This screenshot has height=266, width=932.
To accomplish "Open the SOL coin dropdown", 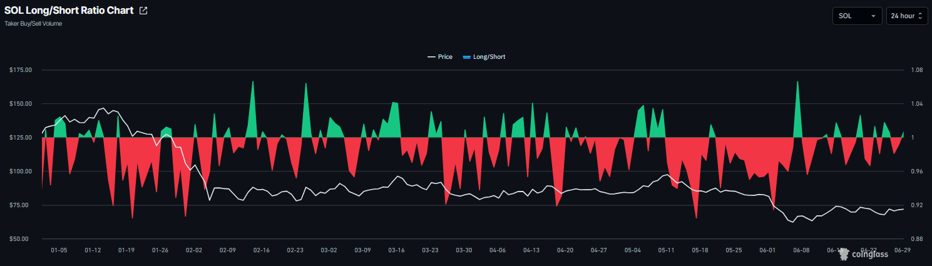I will pyautogui.click(x=857, y=16).
